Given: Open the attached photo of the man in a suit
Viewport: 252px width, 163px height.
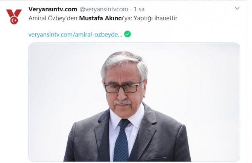Looking at the screenshot, I should [134, 102].
